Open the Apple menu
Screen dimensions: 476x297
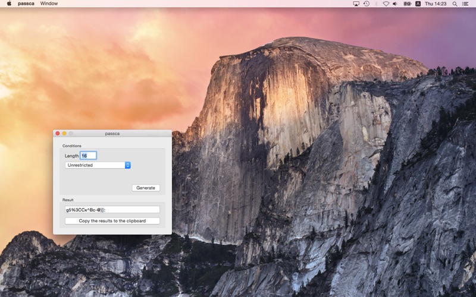click(9, 4)
